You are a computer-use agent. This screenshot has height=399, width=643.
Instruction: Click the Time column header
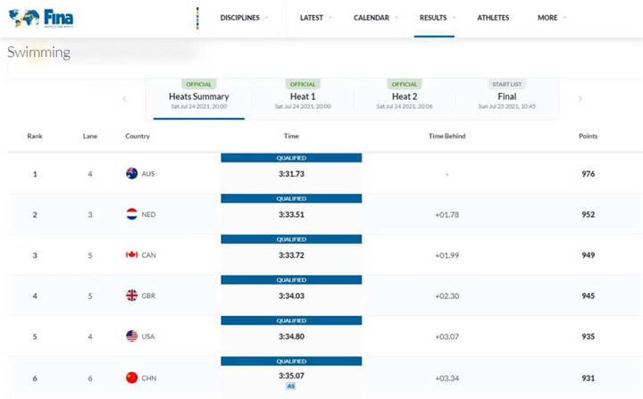[291, 137]
